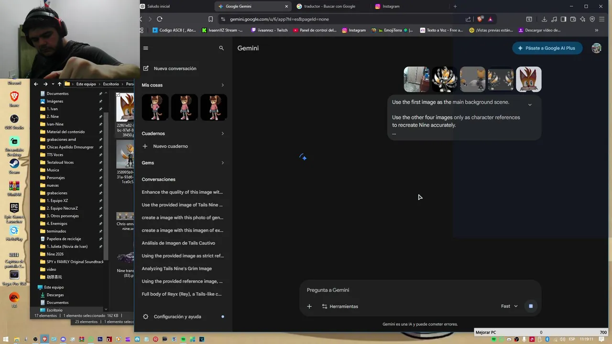612x344 pixels.
Task: Switch to the Saludo inicial tab
Action: click(175, 6)
